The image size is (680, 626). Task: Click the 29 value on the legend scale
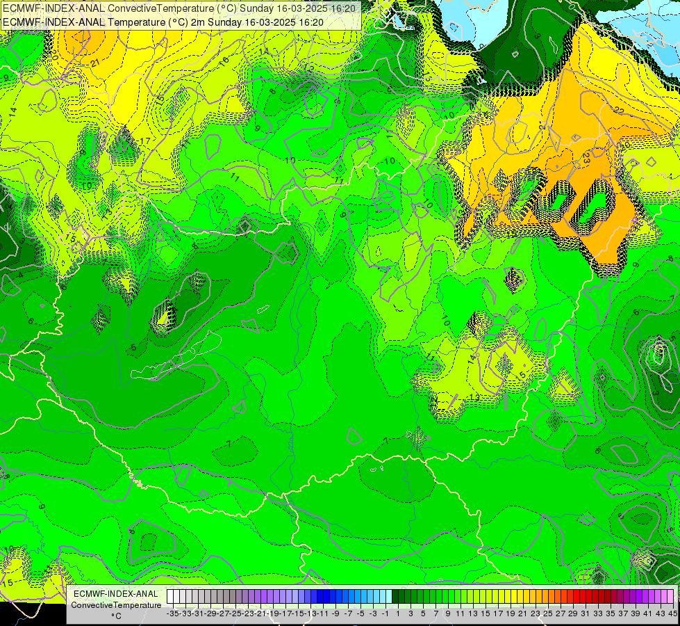(573, 614)
